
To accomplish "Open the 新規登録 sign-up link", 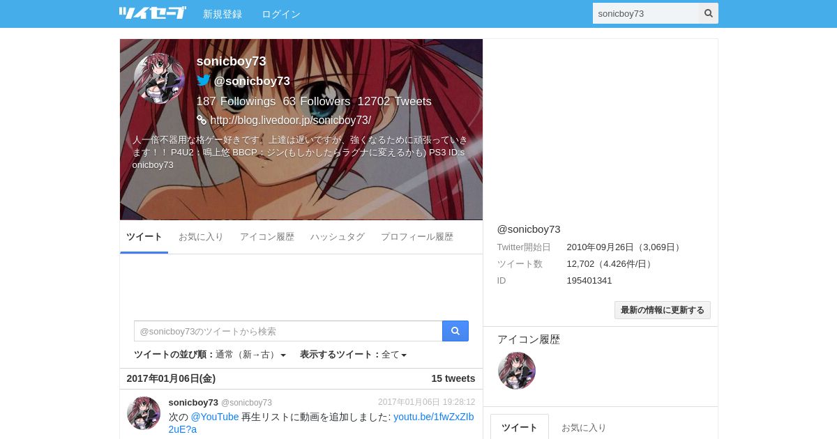I will click(223, 14).
